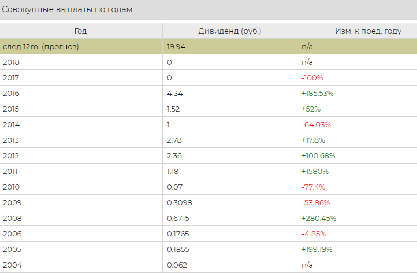Click the -64.03% change for 2014

(x=315, y=124)
